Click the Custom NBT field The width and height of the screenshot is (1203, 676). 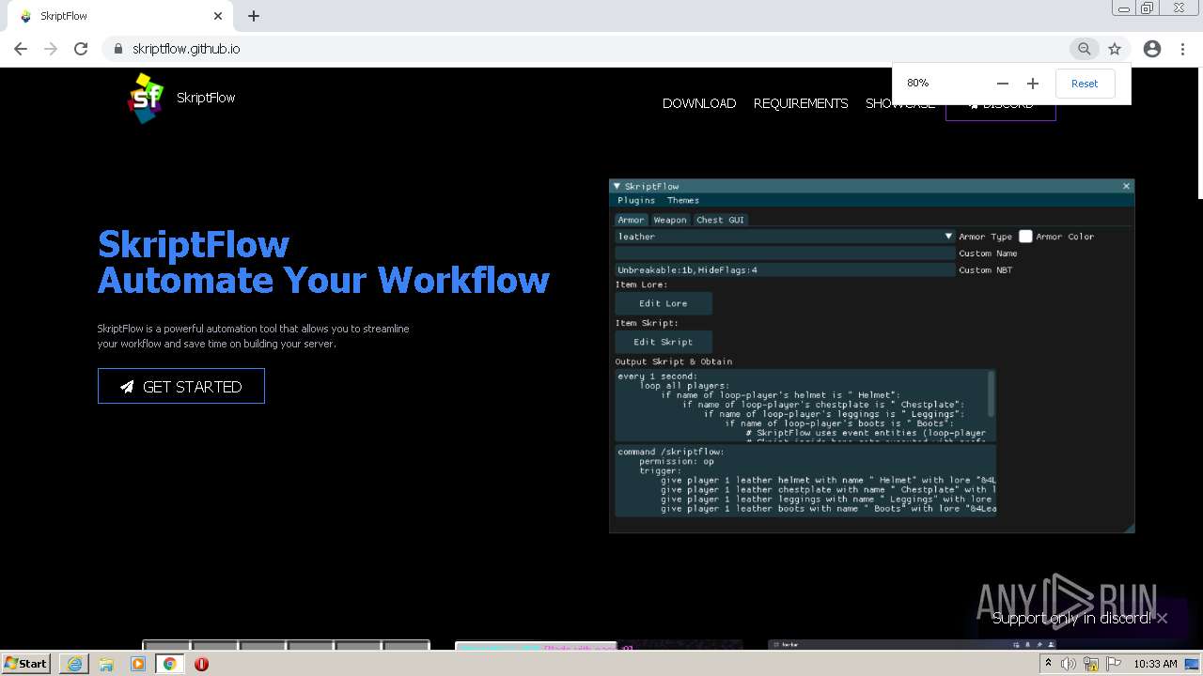[785, 270]
